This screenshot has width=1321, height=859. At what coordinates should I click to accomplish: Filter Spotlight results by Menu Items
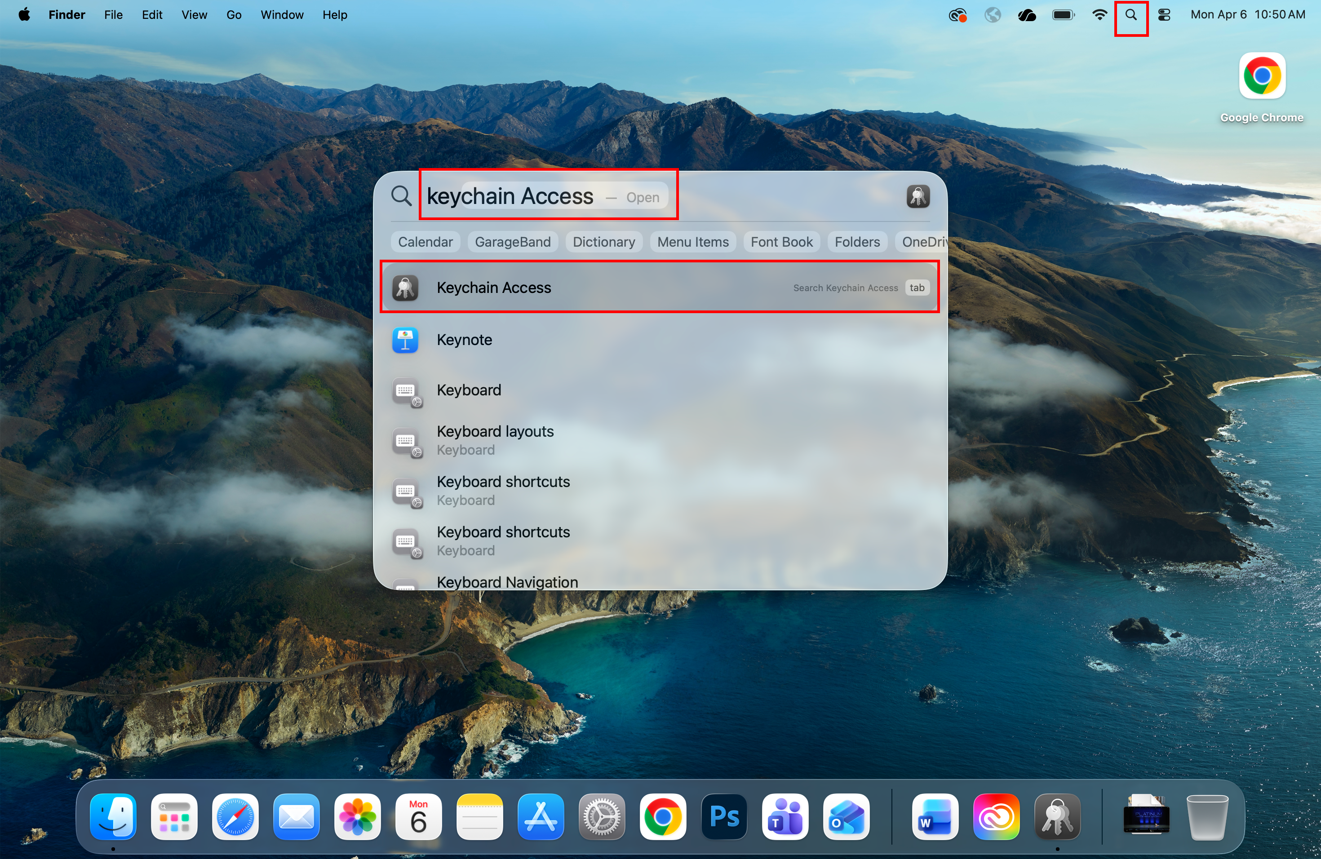pos(693,241)
